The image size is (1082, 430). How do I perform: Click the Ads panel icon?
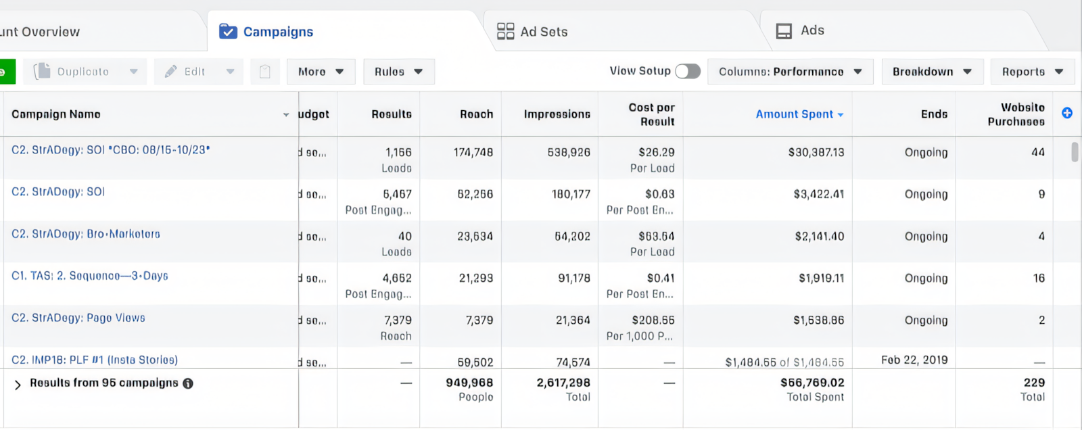pyautogui.click(x=784, y=31)
